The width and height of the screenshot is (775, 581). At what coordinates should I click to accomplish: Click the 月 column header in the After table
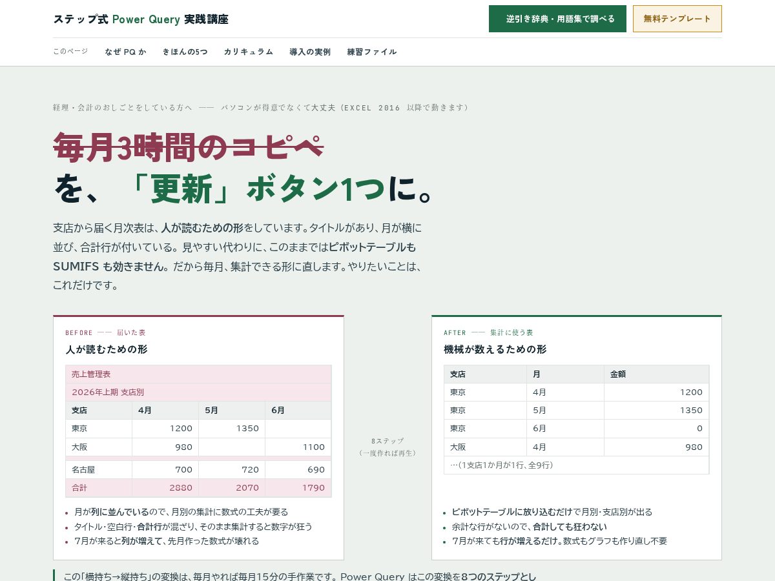(566, 374)
